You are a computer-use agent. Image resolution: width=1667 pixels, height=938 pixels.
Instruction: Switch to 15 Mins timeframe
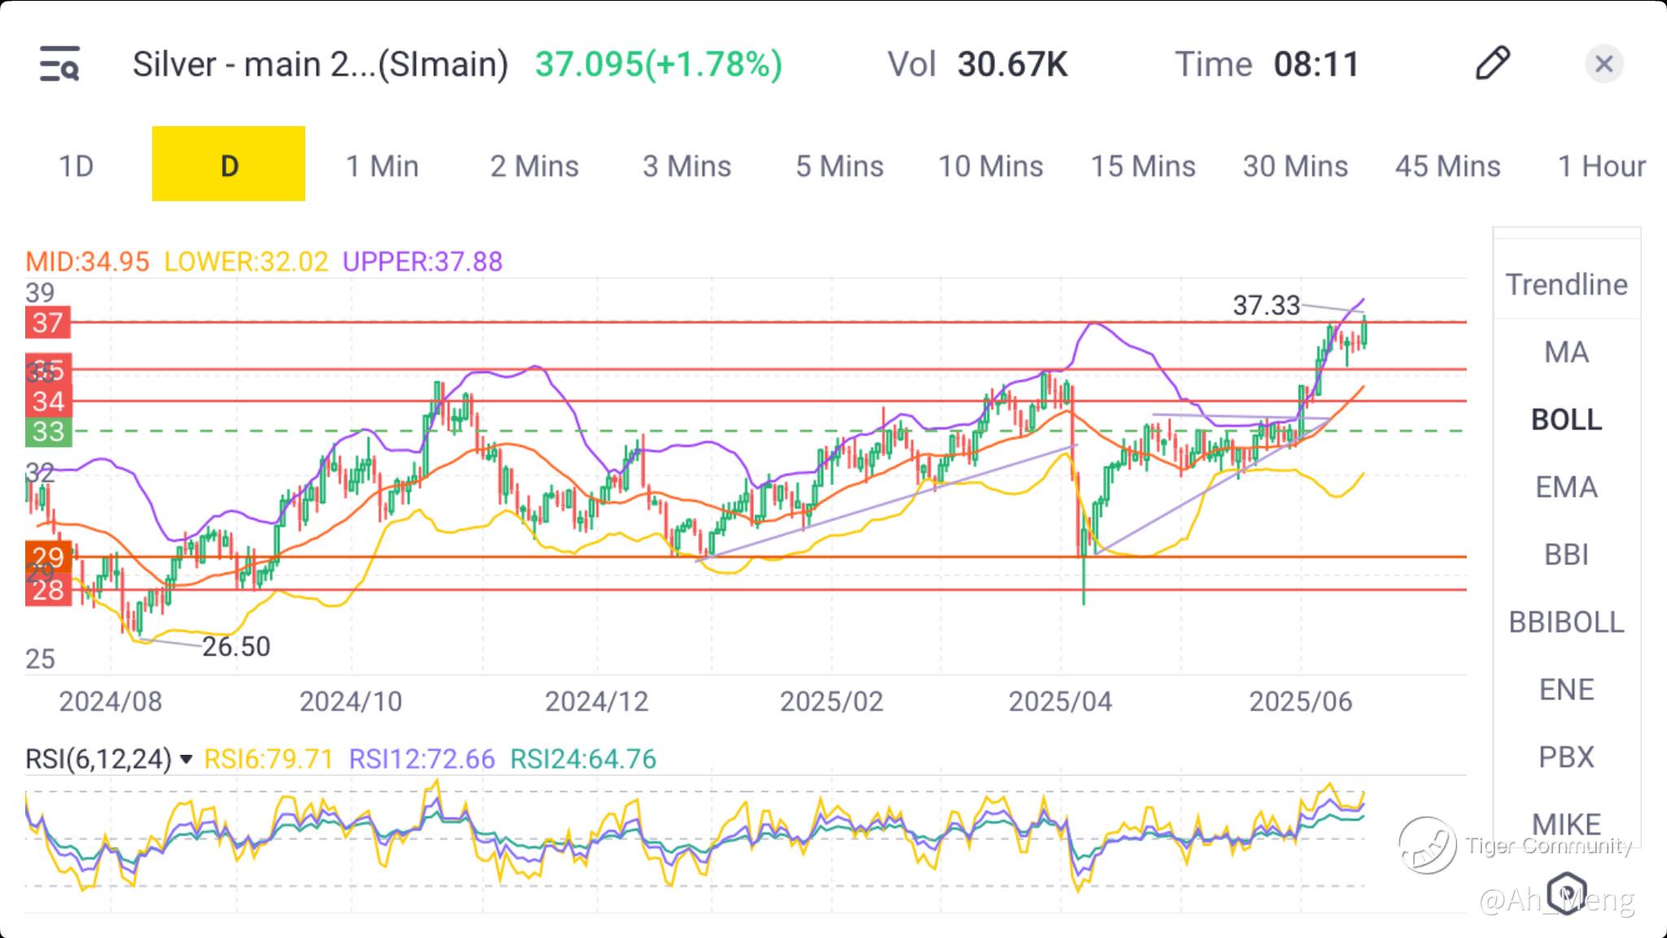(1143, 166)
